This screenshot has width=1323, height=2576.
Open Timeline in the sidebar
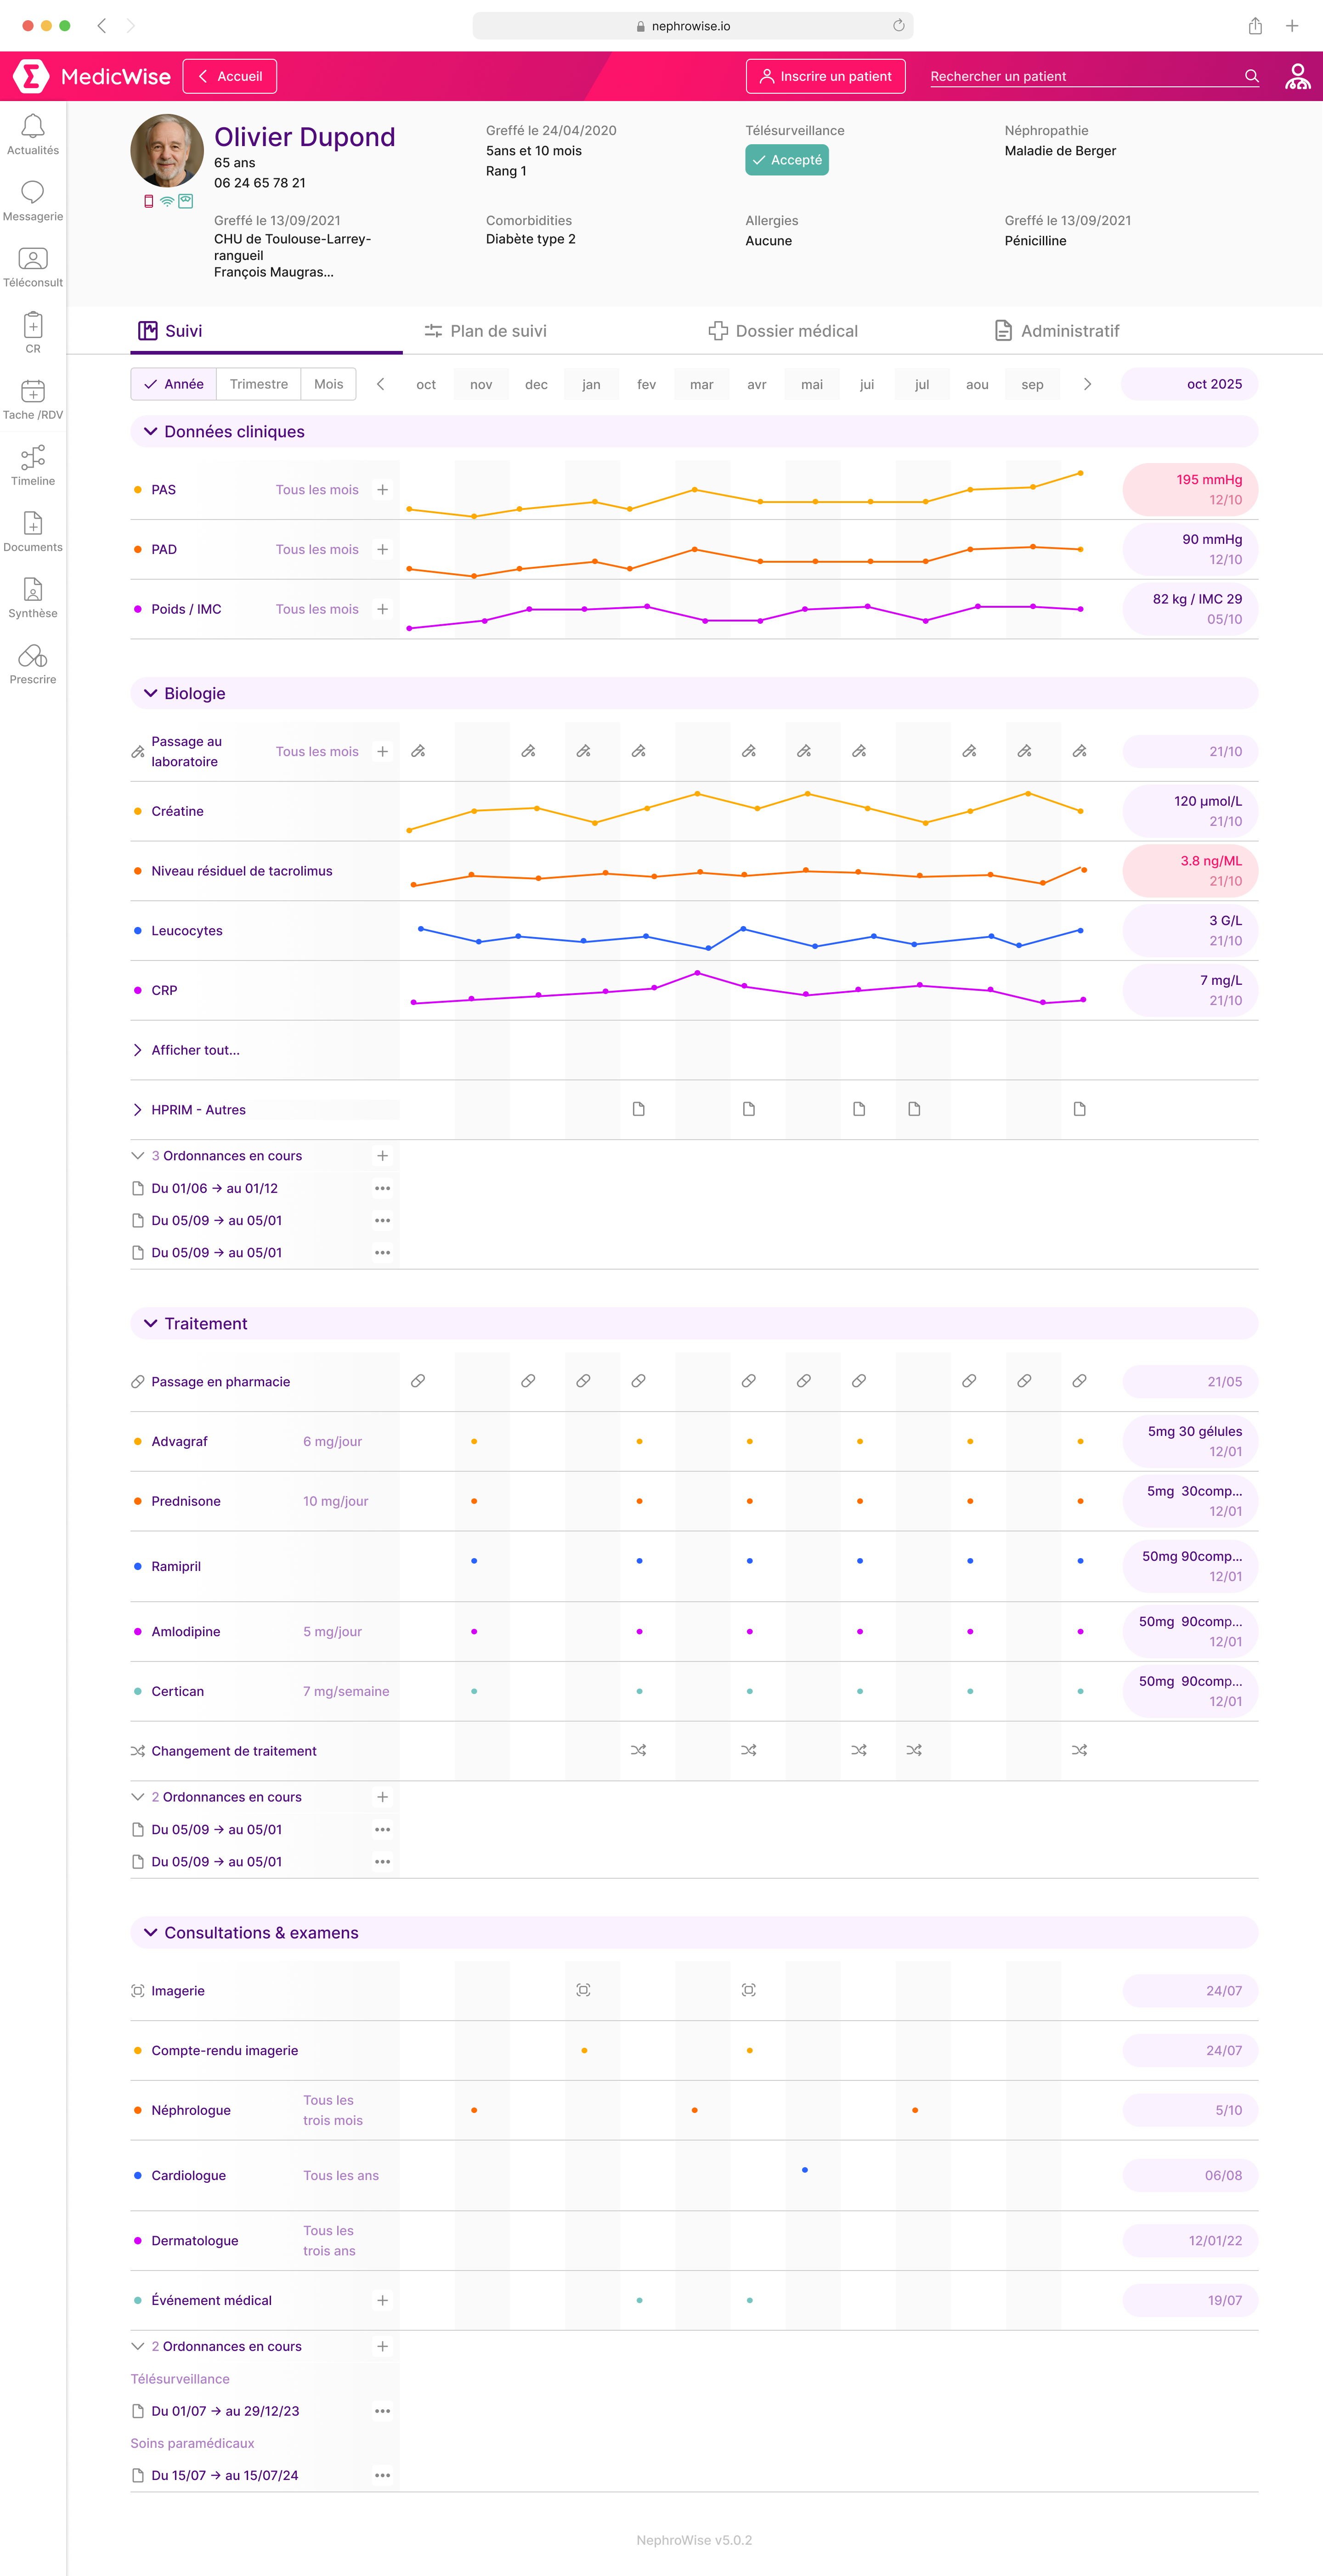click(33, 457)
